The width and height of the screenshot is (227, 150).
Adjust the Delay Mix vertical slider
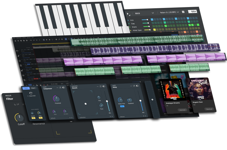click(x=141, y=100)
